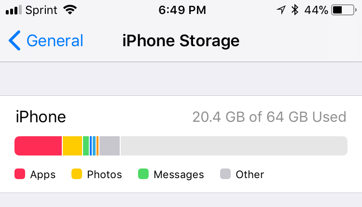The image size is (362, 207).
Task: Tap the green Messages legend swatch
Action: pyautogui.click(x=143, y=174)
